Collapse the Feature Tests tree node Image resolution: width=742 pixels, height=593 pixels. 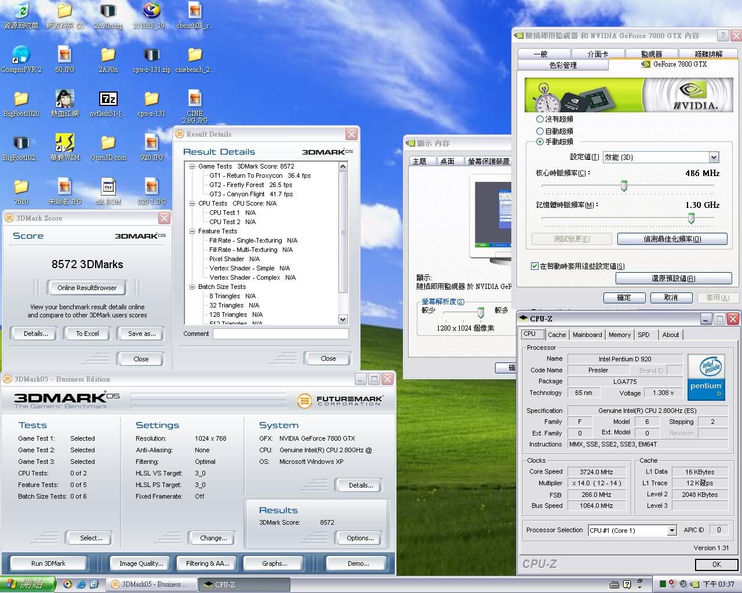[192, 231]
